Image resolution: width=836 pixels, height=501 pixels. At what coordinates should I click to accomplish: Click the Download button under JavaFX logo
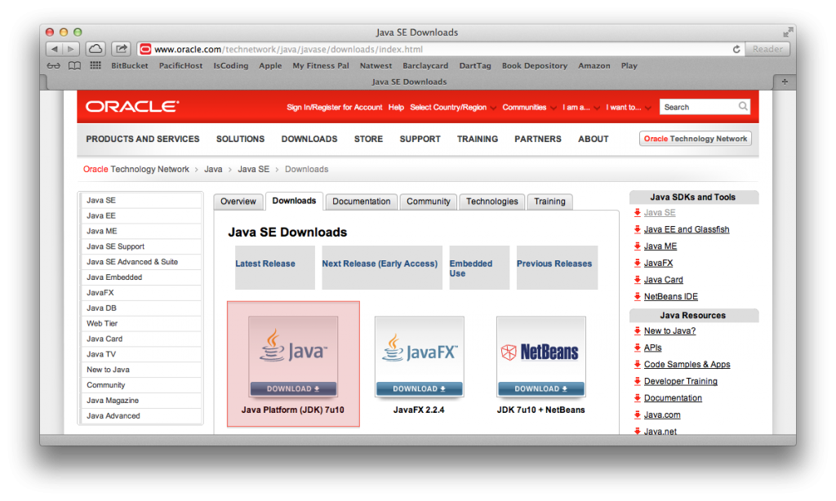(419, 388)
